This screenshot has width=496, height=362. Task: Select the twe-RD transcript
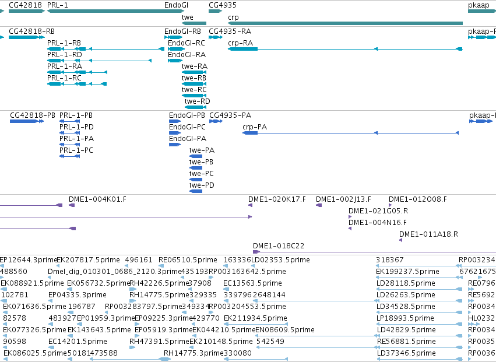(195, 107)
